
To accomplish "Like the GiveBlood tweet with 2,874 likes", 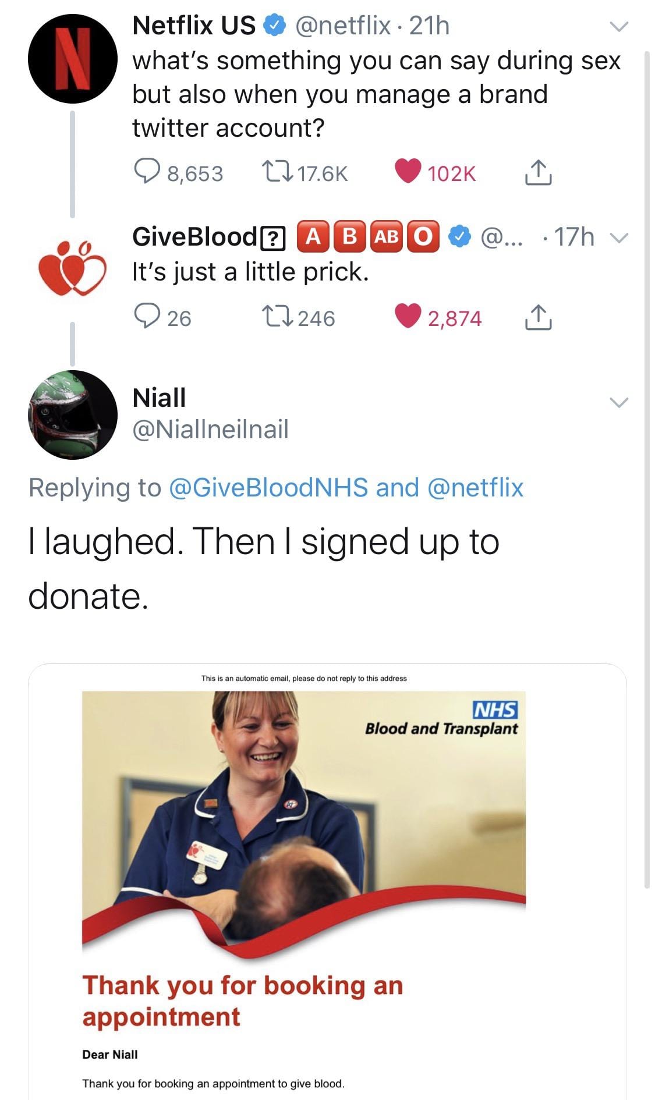I will tap(408, 317).
